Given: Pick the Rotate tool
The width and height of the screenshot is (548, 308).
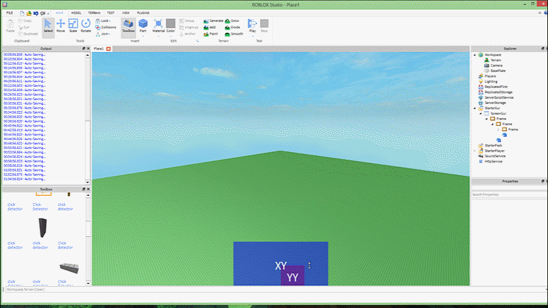Looking at the screenshot, I should [x=85, y=26].
